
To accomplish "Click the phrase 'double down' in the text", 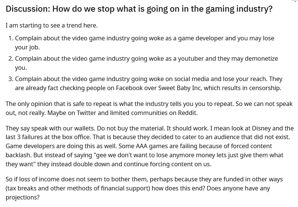I will 91,164.
